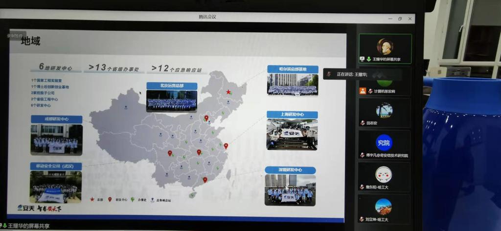Click the recording status badge above 地域

(14, 36)
